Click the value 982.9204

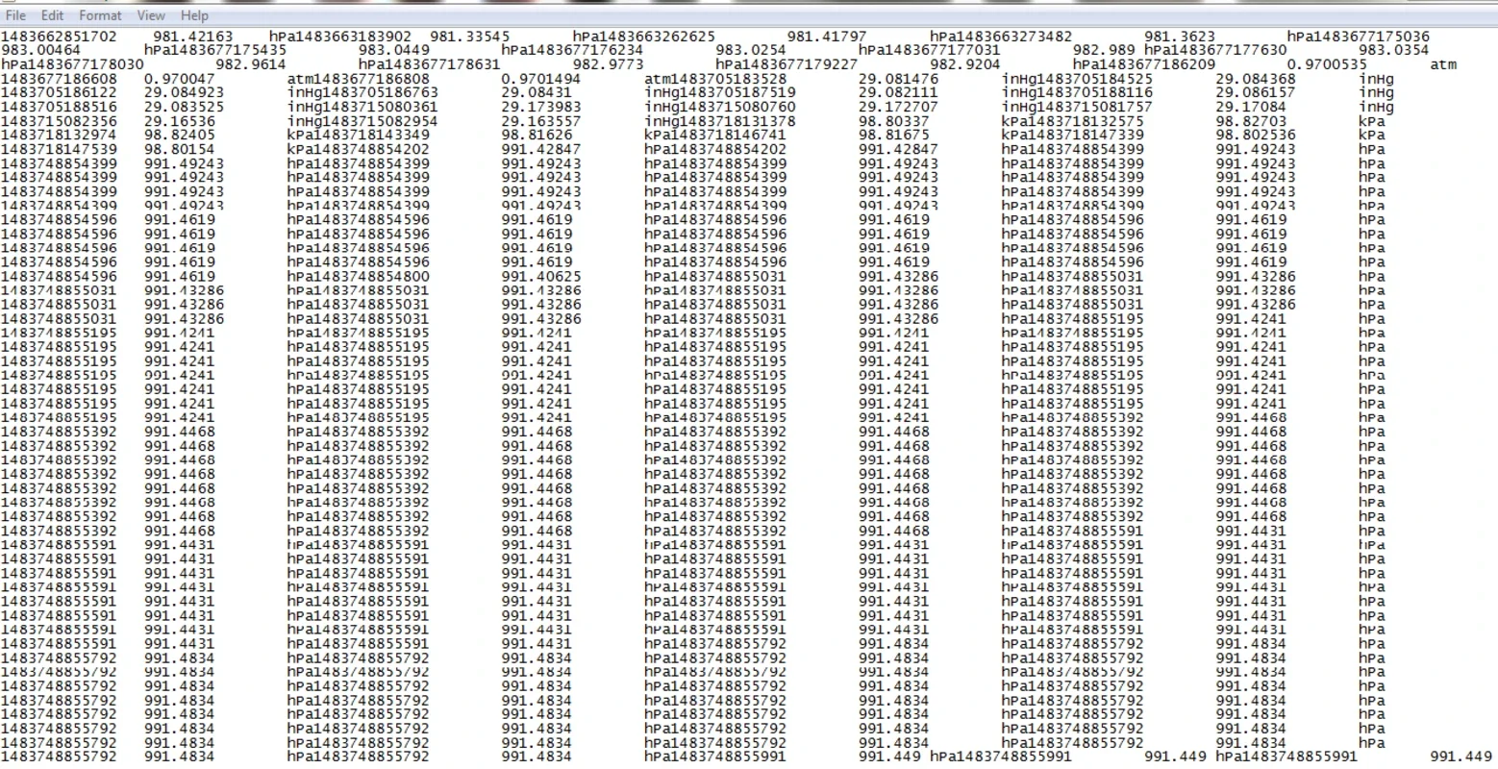coord(965,64)
